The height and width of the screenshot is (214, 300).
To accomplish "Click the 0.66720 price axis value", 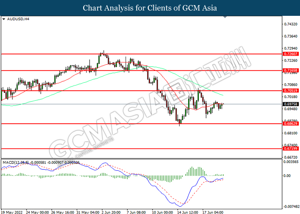I will [x=291, y=158].
